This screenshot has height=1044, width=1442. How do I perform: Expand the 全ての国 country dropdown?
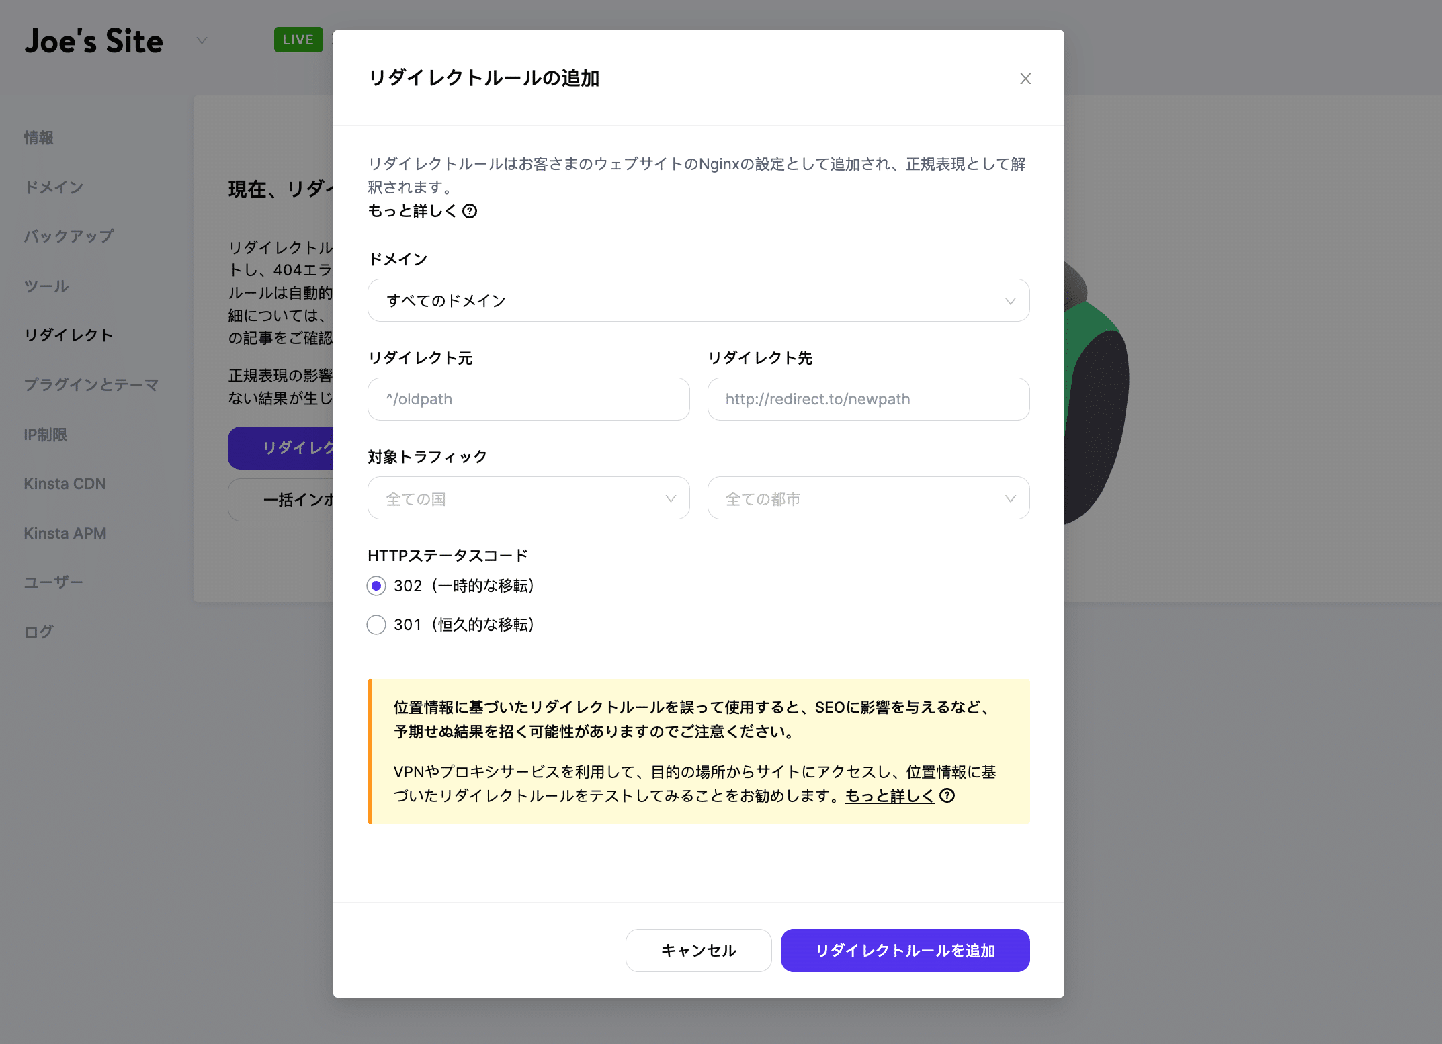[x=528, y=498]
